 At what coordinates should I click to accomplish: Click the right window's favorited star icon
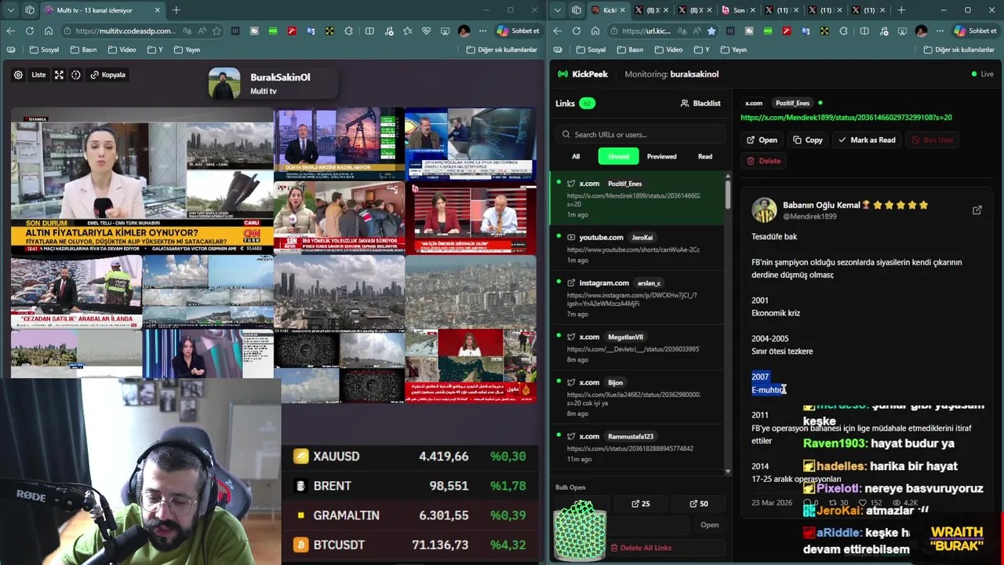[x=711, y=31]
